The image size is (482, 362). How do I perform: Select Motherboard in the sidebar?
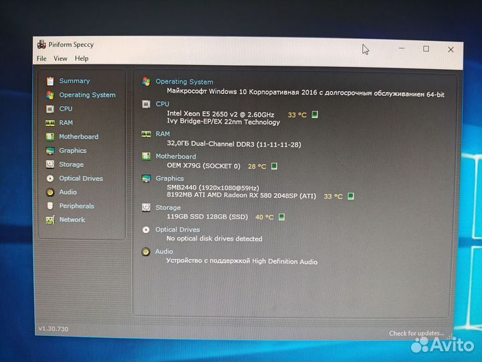pos(79,136)
